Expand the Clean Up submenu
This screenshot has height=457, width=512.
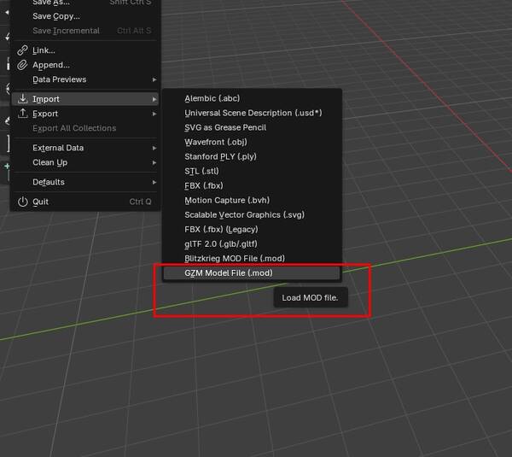click(85, 162)
